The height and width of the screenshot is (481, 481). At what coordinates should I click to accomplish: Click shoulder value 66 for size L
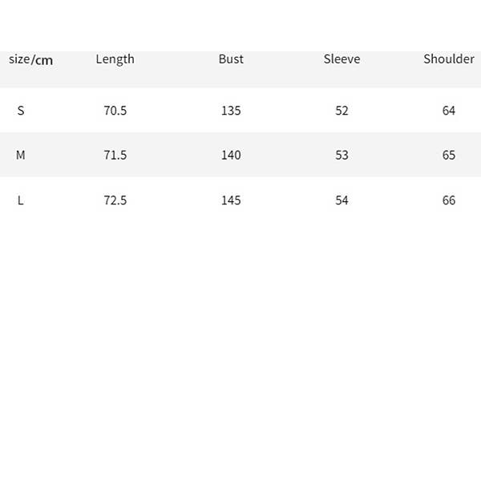click(449, 200)
